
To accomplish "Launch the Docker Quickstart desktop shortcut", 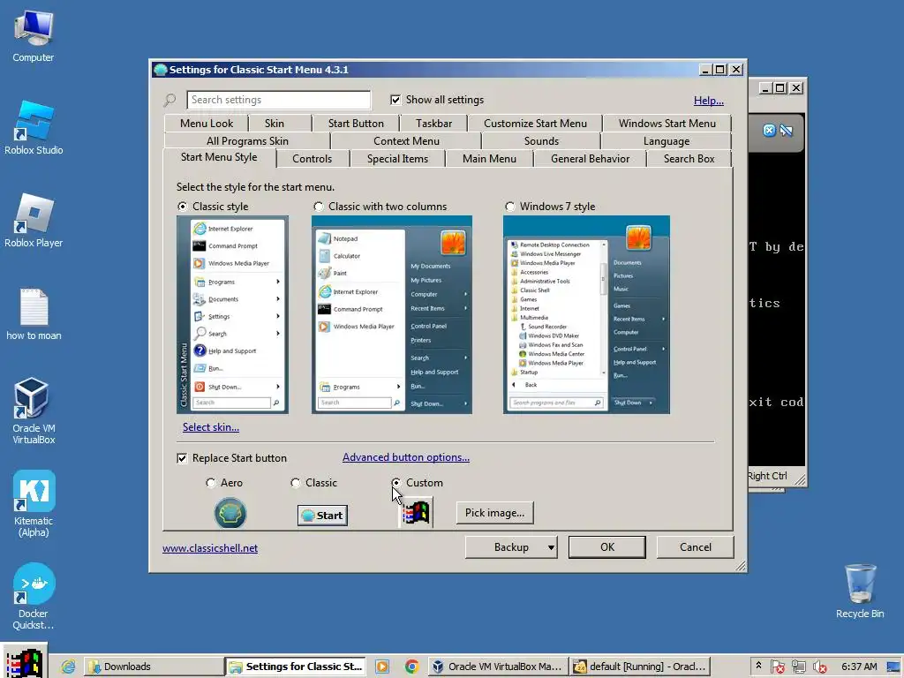I will [34, 597].
